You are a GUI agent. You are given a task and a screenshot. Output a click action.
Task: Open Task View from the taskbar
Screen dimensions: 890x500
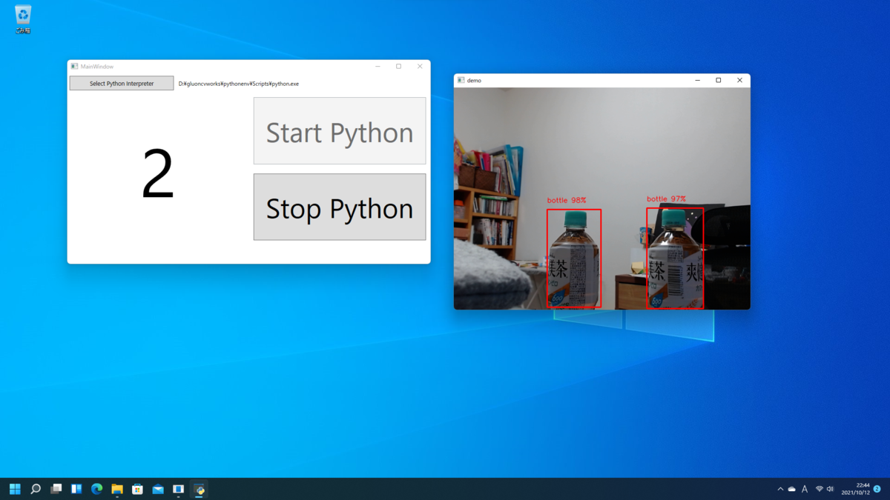[56, 489]
